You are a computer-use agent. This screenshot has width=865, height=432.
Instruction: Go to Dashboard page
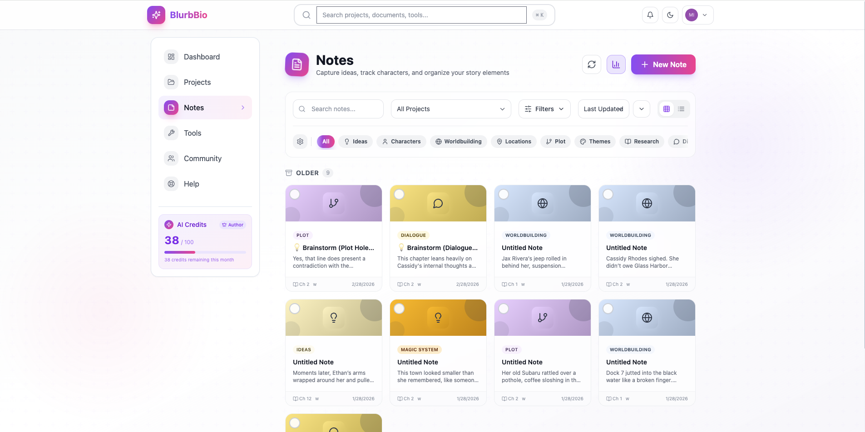[205, 57]
